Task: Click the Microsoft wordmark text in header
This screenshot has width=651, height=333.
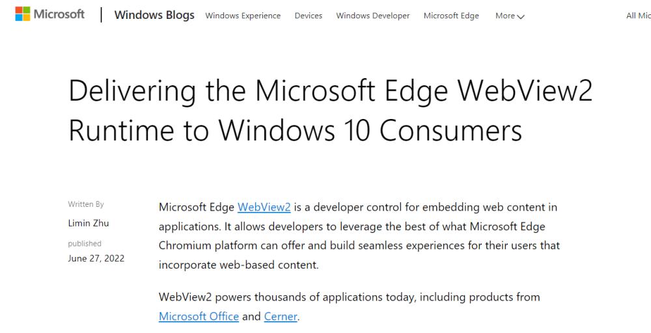Action: pos(59,14)
